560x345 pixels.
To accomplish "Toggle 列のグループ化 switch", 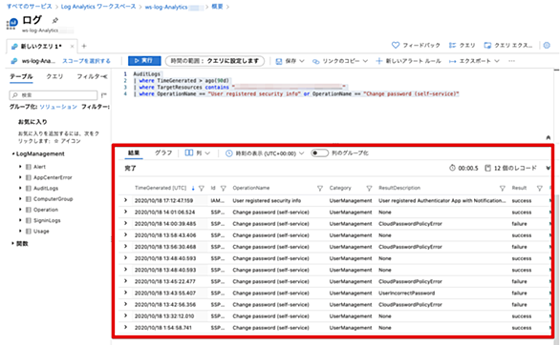I will (x=319, y=153).
